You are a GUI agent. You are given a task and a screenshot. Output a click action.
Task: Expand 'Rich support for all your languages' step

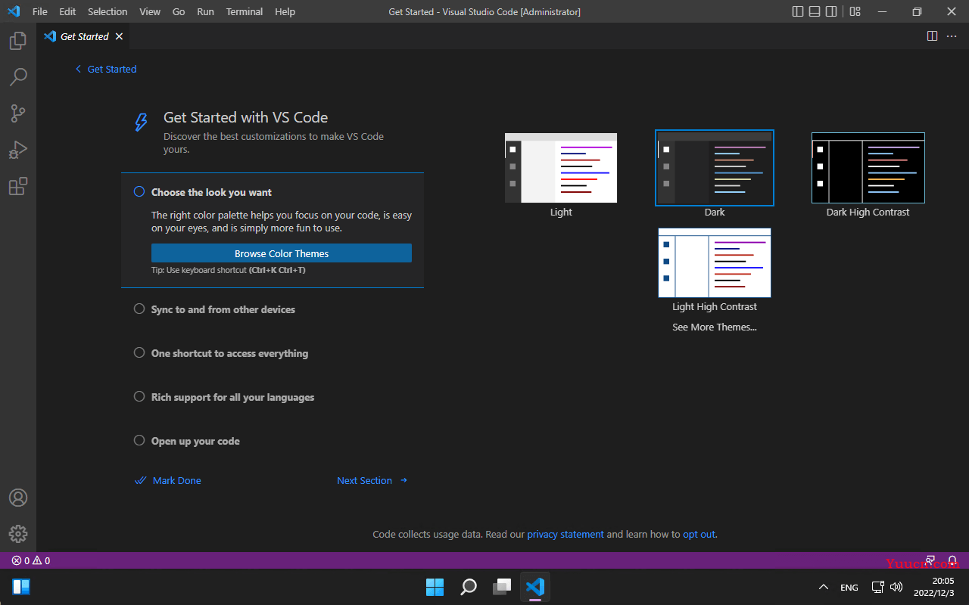[x=232, y=397]
